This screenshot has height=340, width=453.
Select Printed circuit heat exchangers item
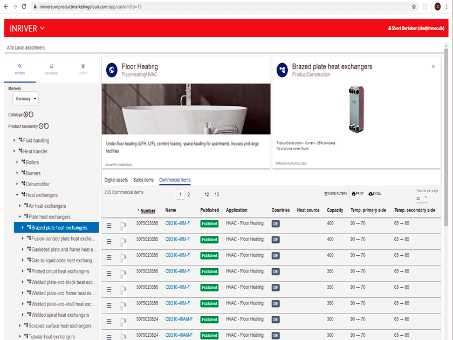pos(60,271)
